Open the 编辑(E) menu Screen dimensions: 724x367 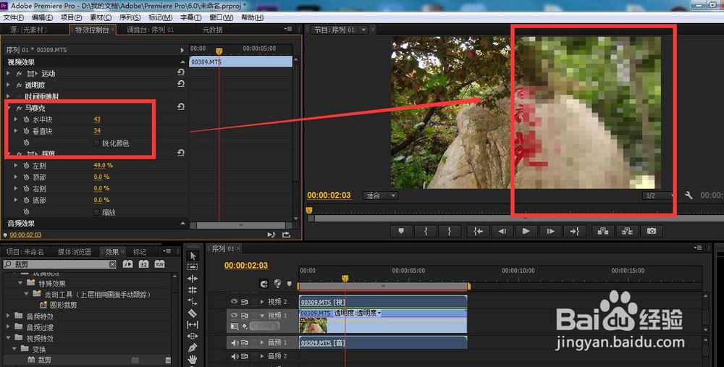[x=42, y=17]
